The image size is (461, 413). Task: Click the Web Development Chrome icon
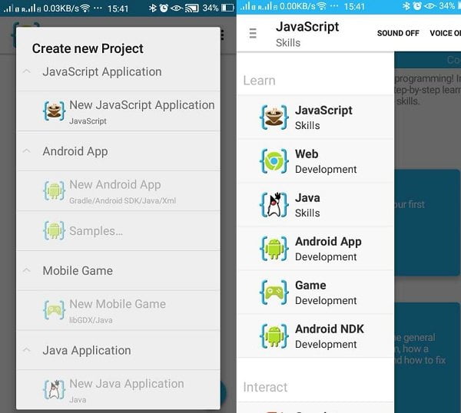274,161
